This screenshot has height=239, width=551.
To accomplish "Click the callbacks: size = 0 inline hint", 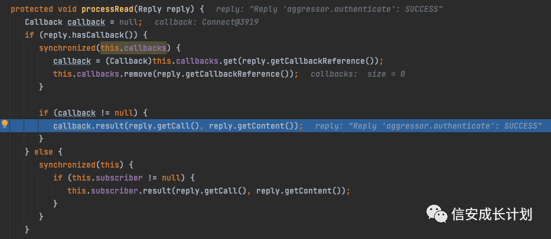I will click(x=358, y=74).
